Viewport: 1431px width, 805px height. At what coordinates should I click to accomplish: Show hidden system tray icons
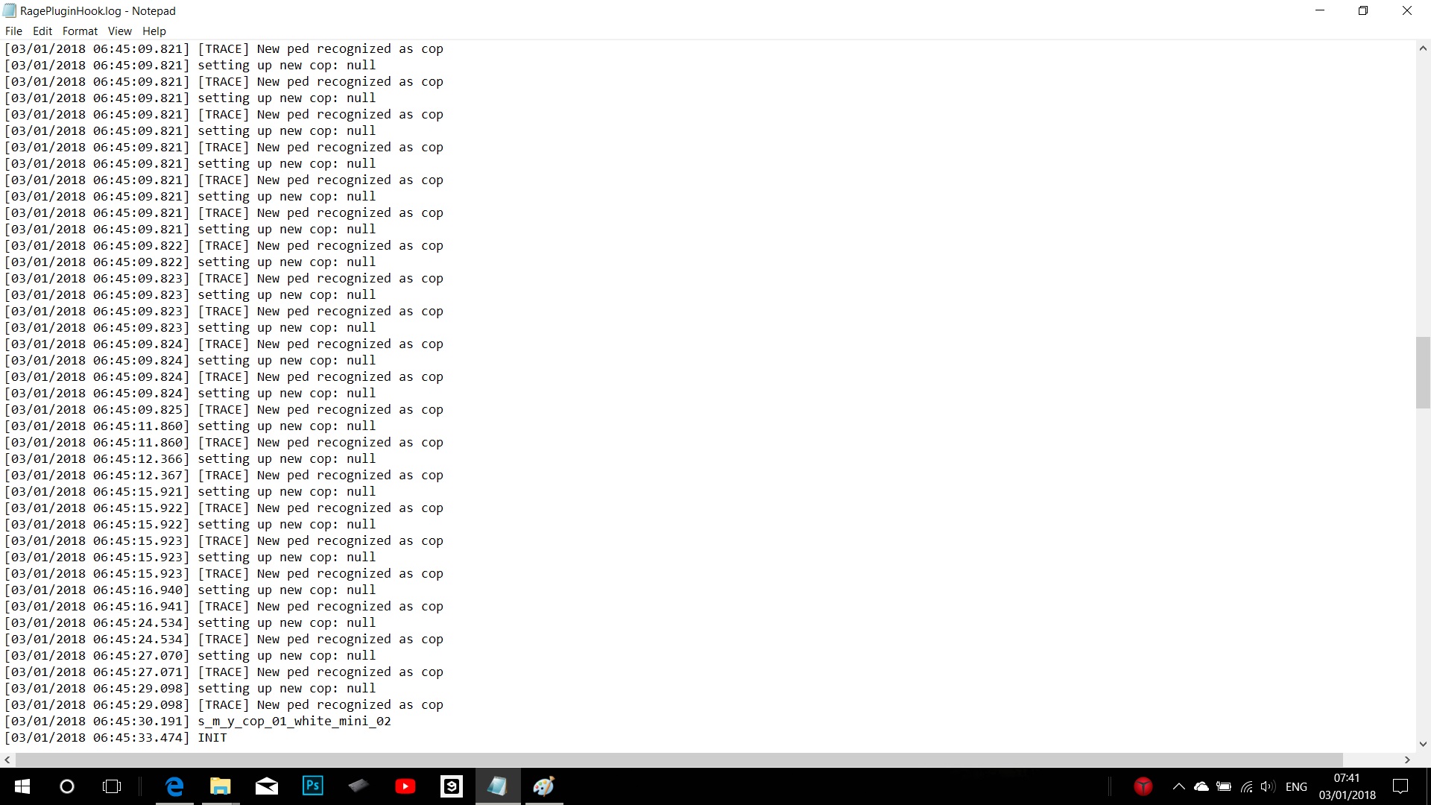[x=1178, y=786]
